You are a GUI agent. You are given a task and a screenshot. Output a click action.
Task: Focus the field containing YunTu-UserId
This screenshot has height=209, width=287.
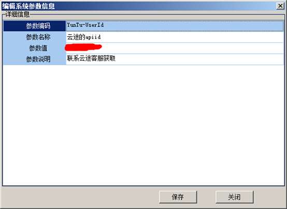(175, 26)
